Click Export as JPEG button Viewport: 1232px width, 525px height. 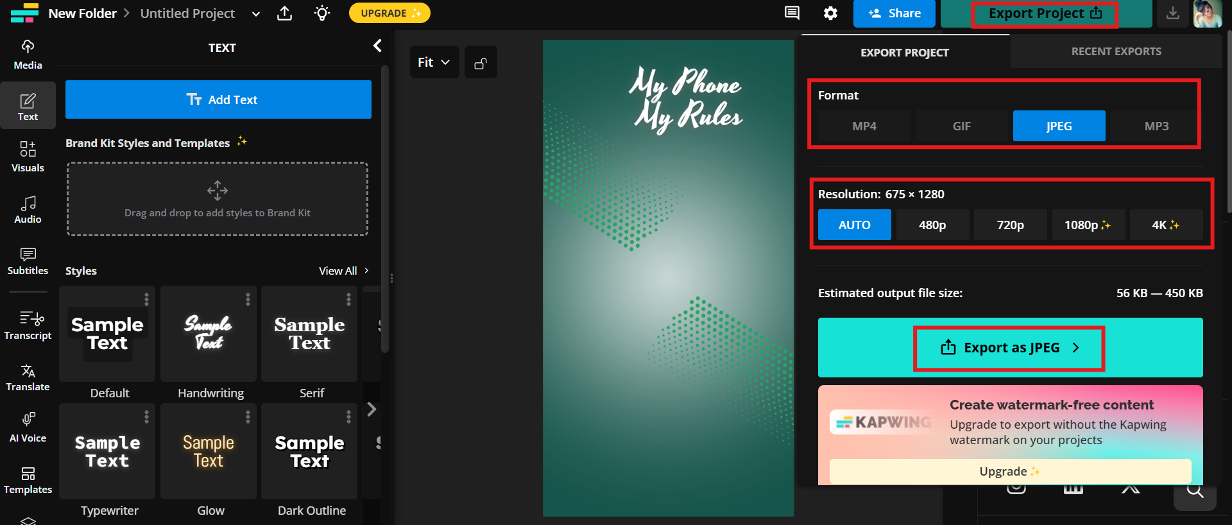pos(1011,347)
